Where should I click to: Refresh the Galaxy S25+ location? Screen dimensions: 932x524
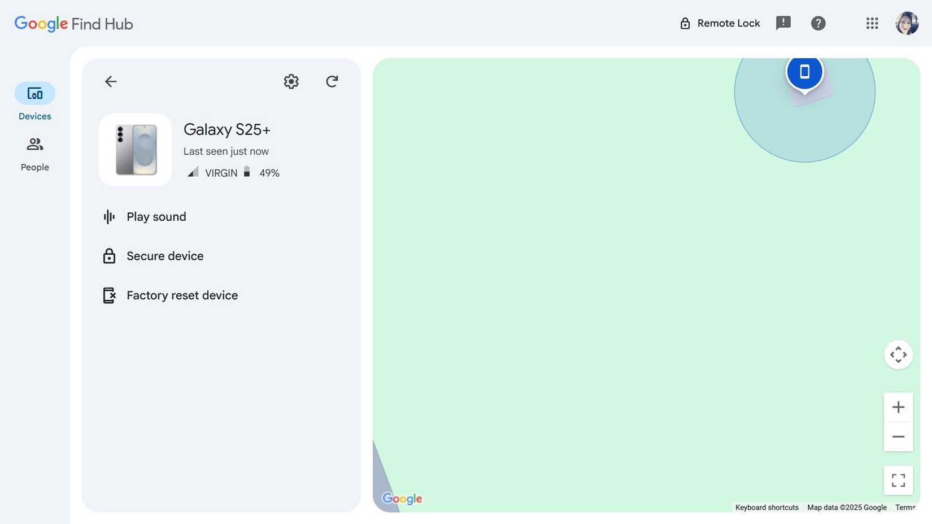pos(332,81)
